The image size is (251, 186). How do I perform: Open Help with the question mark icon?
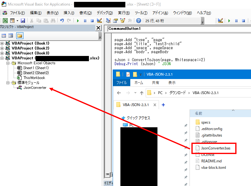[x=139, y=21]
